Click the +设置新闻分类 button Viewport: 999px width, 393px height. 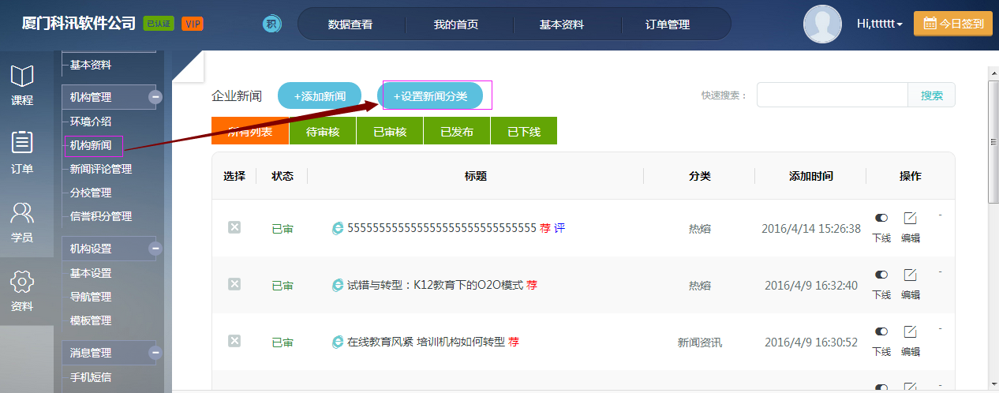click(x=430, y=95)
